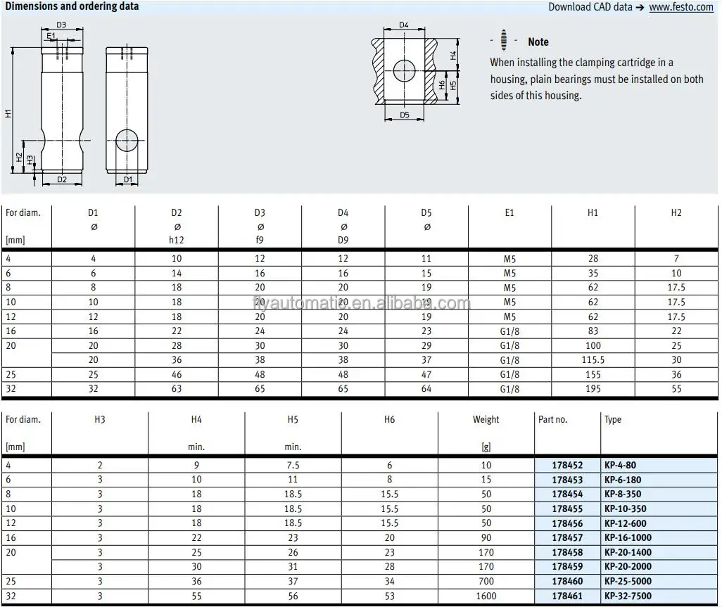
Task: Select type KP-6-180
Action: pyautogui.click(x=623, y=480)
